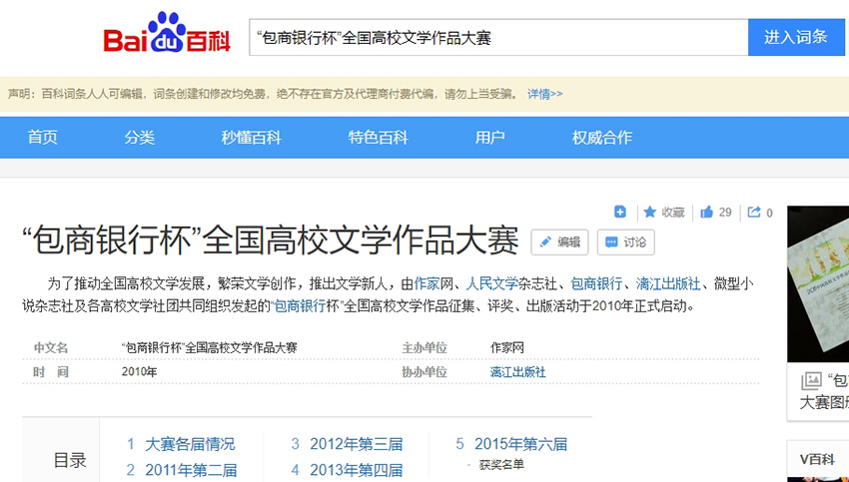Screen dimensions: 849x482
Task: Open the 特色百科 nav menu
Action: [x=378, y=138]
